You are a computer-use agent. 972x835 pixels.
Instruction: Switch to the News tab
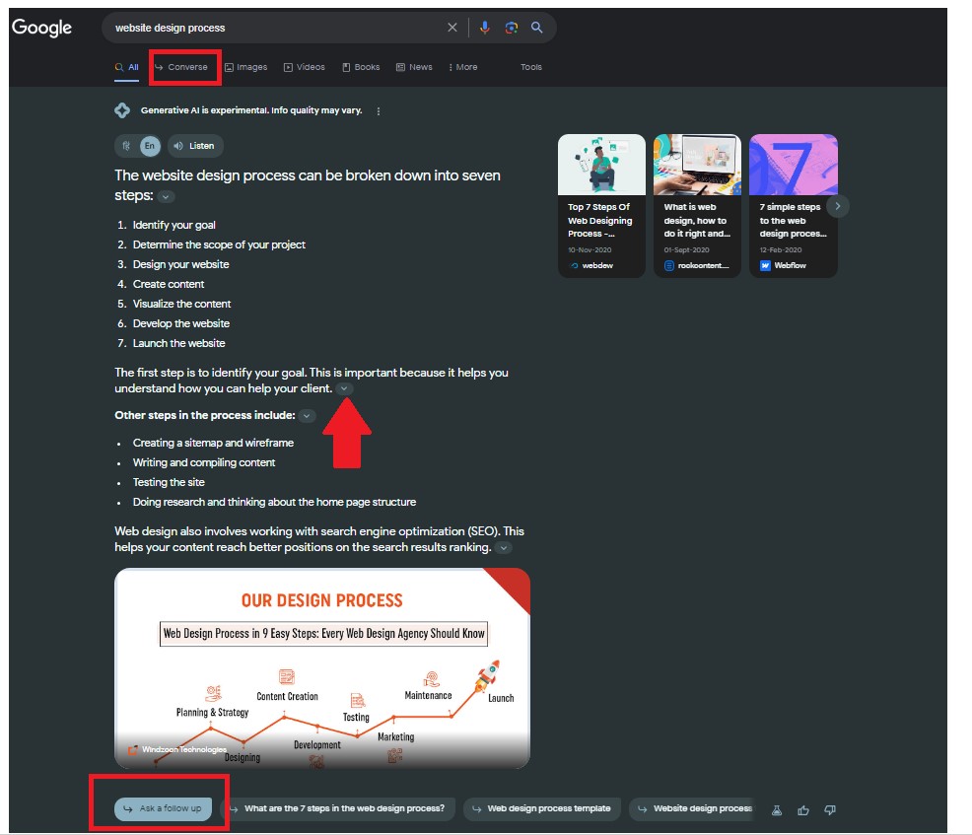tap(414, 67)
